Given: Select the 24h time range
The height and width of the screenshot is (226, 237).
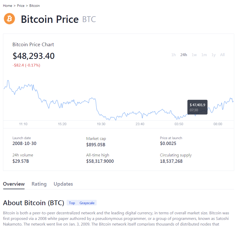Looking at the screenshot, I should click(184, 55).
